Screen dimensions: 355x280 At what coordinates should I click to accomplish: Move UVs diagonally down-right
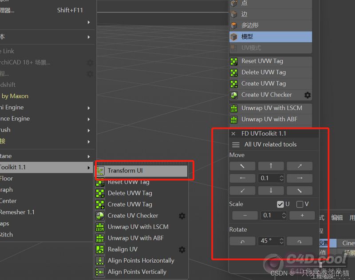[x=300, y=191]
